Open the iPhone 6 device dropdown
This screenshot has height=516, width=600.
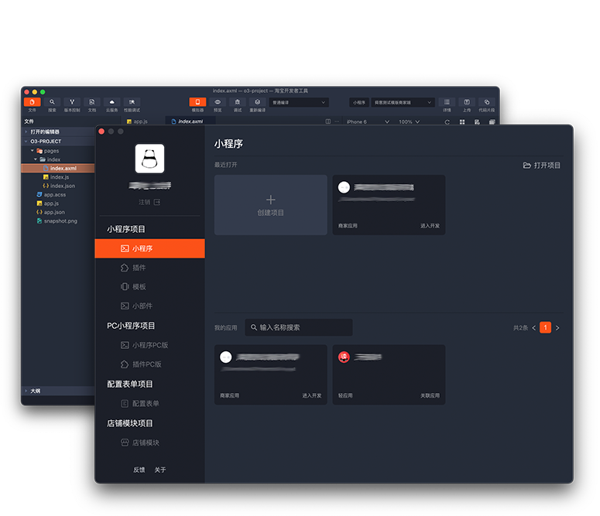click(368, 121)
